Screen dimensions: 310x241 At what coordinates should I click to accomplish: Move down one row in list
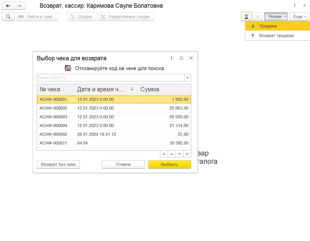coord(179,154)
